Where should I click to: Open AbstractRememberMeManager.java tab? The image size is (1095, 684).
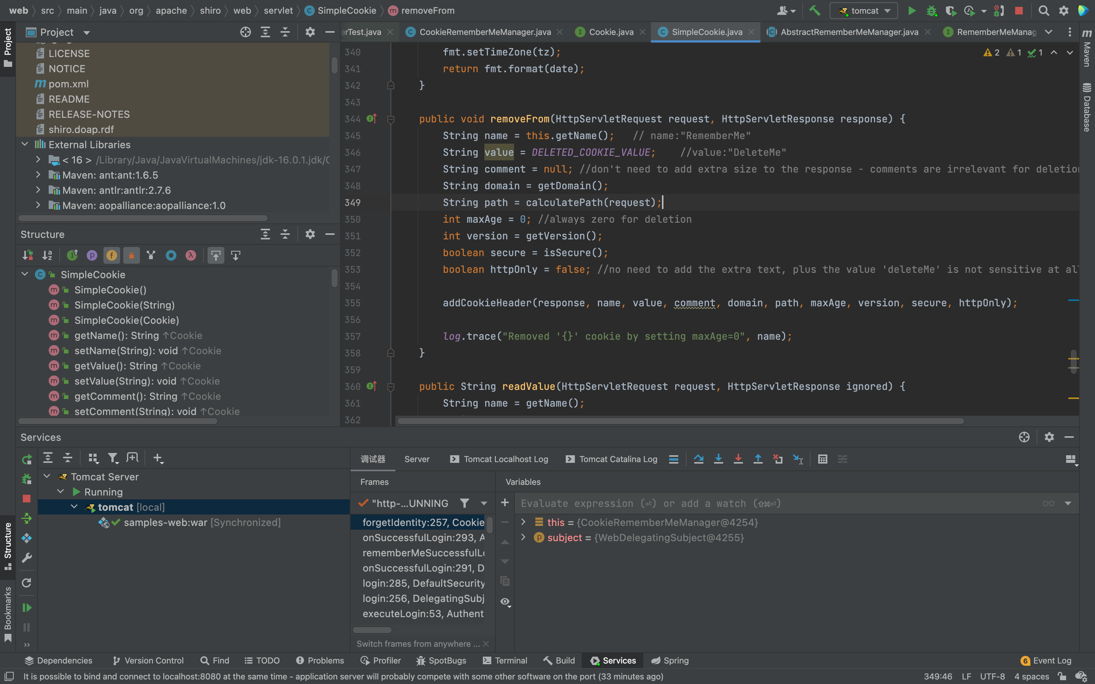849,32
